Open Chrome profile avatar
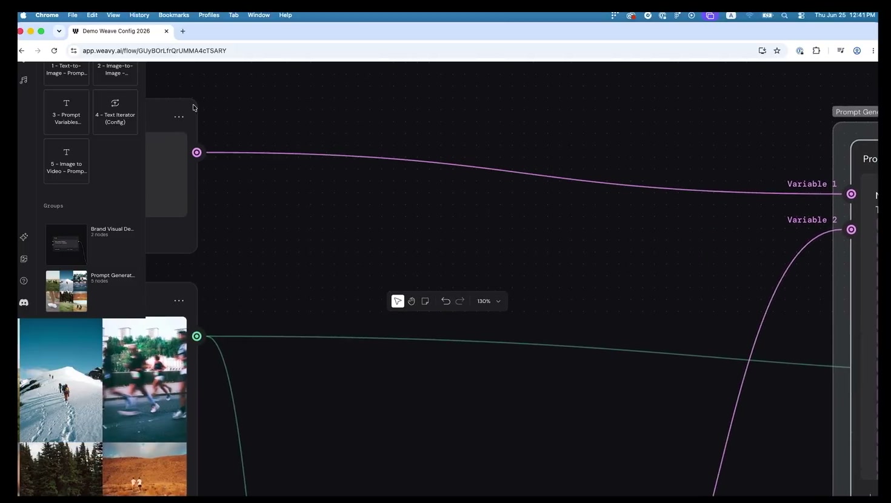 pos(857,51)
